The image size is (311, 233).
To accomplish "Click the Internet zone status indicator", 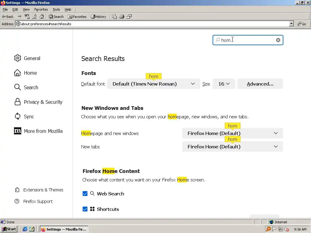I will point(278,222).
